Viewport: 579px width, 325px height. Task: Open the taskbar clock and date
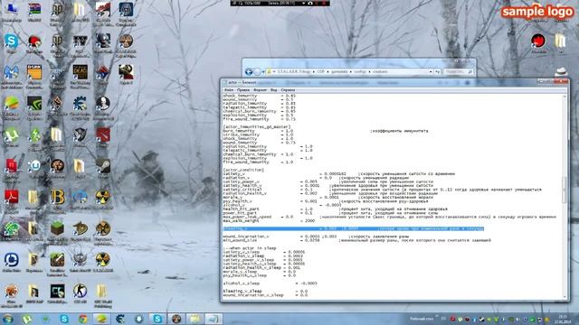point(563,319)
